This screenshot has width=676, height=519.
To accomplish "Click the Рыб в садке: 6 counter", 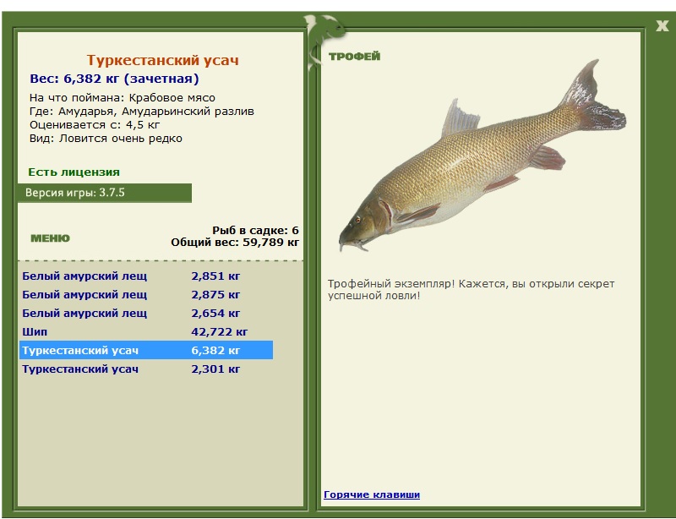I will (255, 231).
